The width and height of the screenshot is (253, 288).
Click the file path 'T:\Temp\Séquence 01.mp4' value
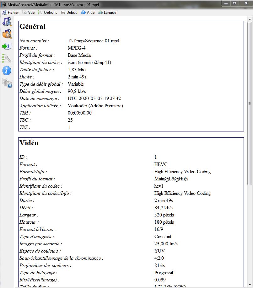94,41
